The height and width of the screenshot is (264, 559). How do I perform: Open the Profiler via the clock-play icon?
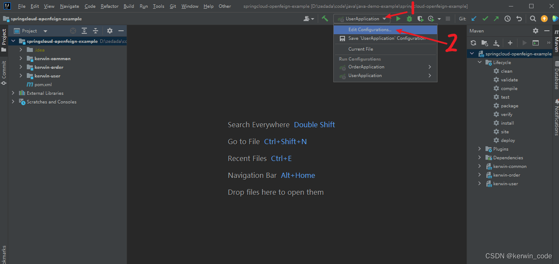point(430,19)
